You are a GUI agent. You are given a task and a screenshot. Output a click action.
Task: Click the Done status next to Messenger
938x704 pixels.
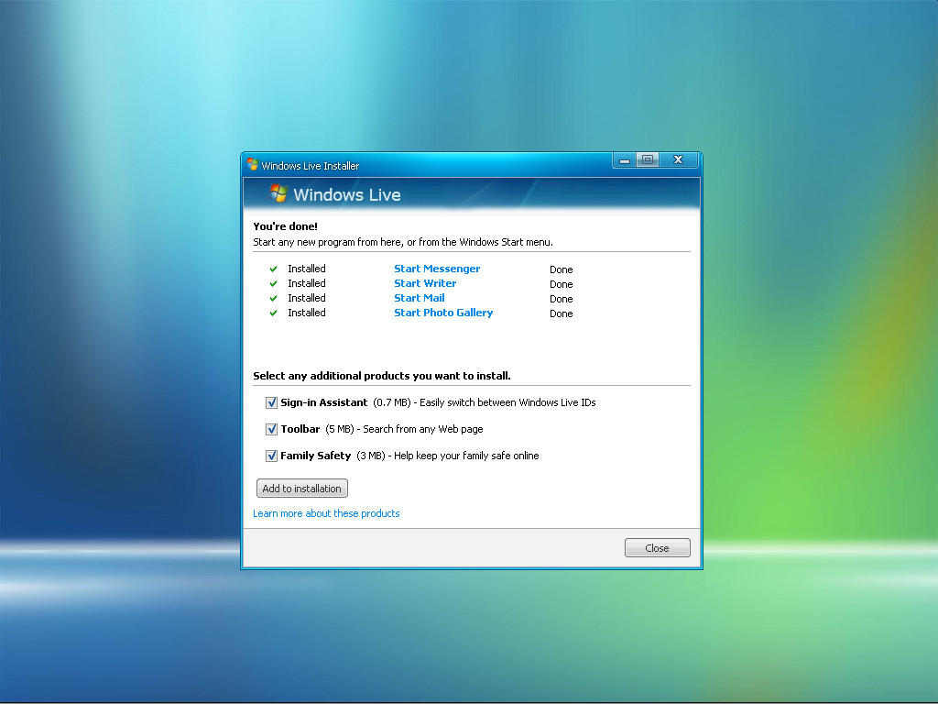coord(561,269)
